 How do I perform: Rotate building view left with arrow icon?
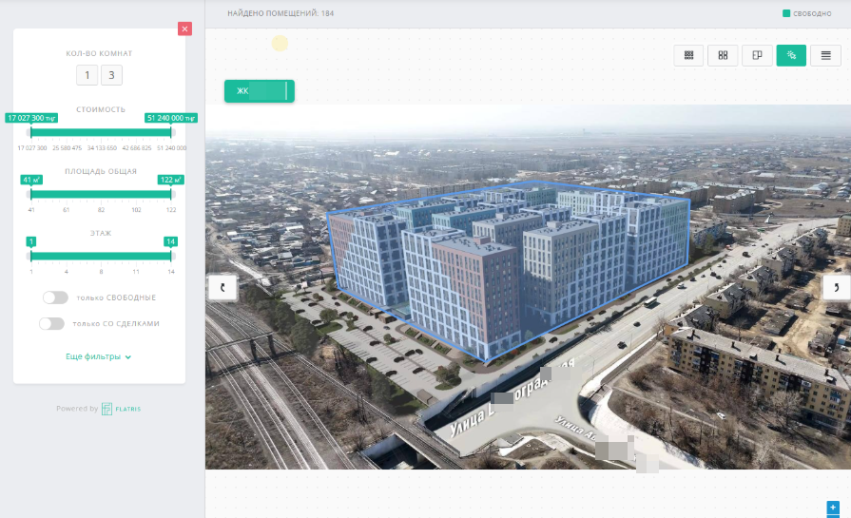pos(222,287)
